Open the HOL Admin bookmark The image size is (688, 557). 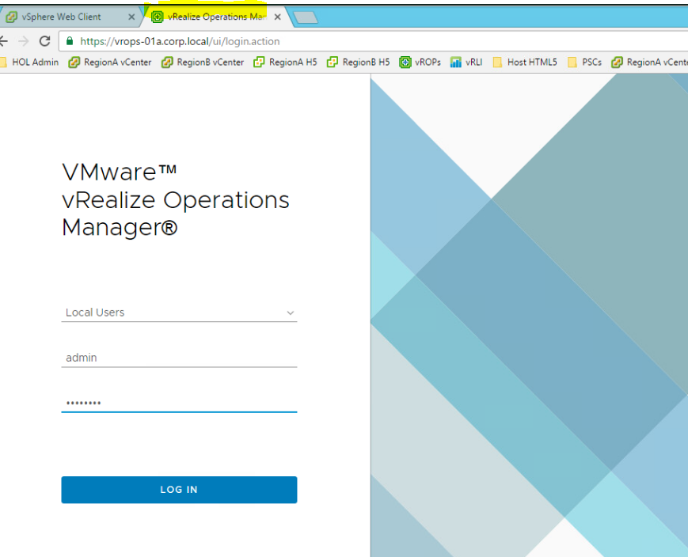(29, 63)
